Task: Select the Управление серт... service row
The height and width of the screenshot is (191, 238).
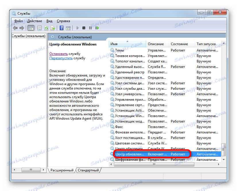Action: [165, 105]
